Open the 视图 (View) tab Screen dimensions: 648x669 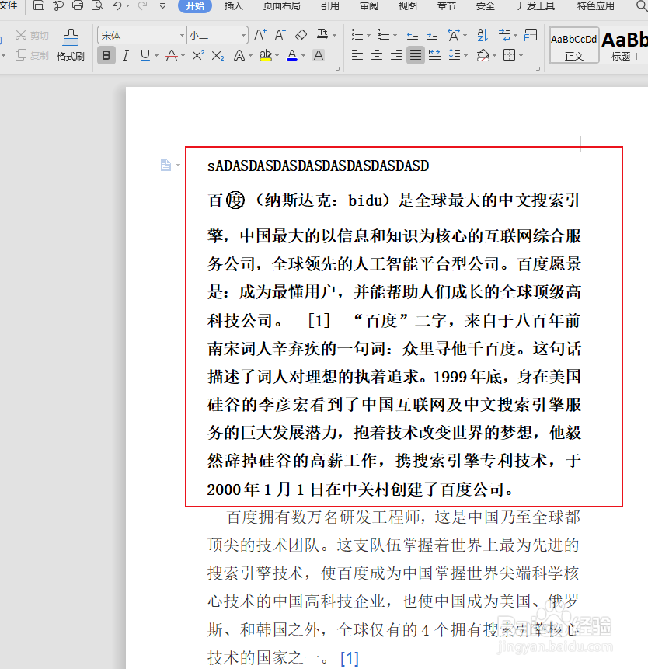tap(407, 6)
